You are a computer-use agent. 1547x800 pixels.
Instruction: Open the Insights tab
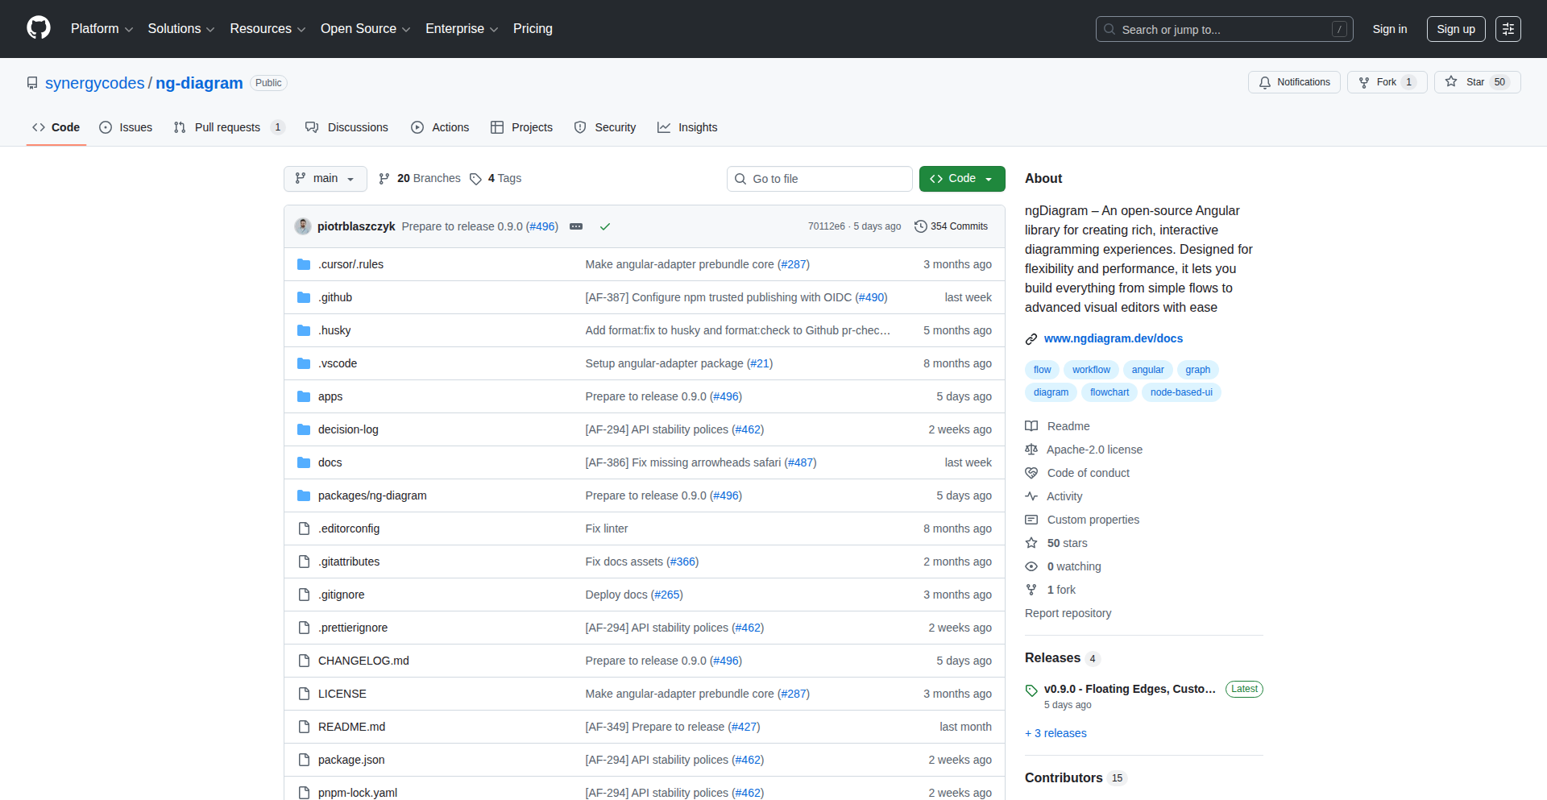pos(687,127)
